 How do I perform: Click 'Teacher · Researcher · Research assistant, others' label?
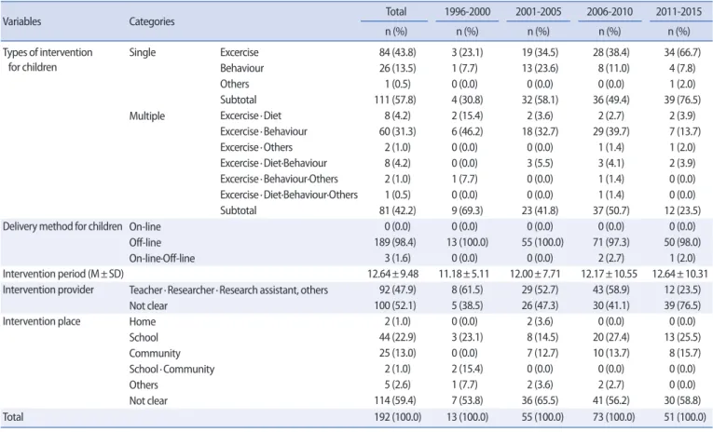(x=228, y=290)
